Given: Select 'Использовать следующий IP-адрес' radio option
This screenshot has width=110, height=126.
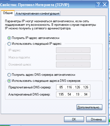Looking at the screenshot, I should point(9,44).
